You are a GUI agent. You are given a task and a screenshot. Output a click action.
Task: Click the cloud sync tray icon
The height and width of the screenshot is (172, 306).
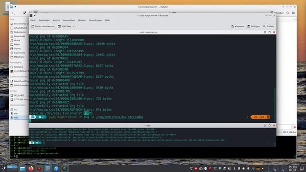point(201,169)
